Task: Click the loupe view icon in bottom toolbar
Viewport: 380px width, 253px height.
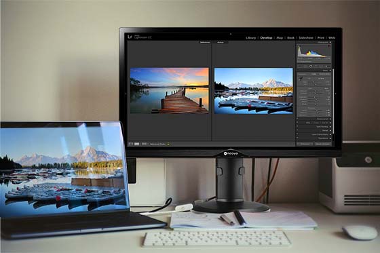Action: (131, 144)
